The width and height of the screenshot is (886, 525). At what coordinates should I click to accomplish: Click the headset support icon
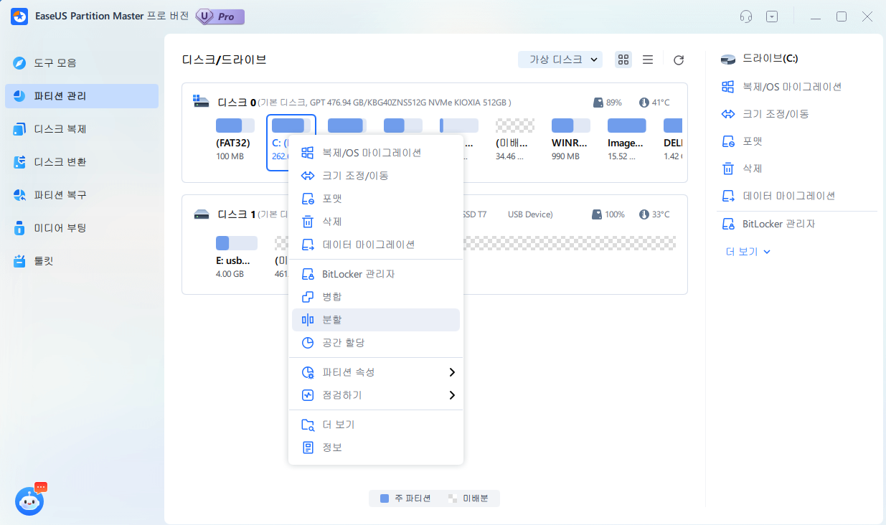(746, 16)
